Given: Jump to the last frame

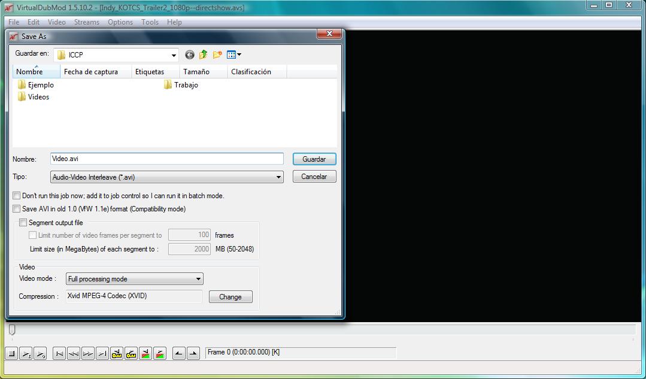Looking at the screenshot, I should point(102,353).
